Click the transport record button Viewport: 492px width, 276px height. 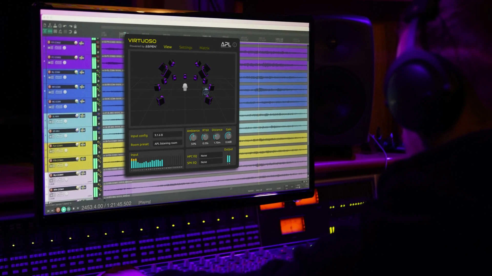click(x=58, y=210)
